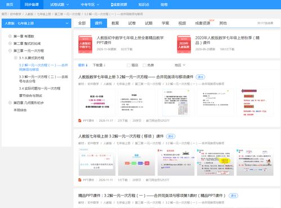
Task: Open first slide thumbnail of the first result
Action: [97, 103]
